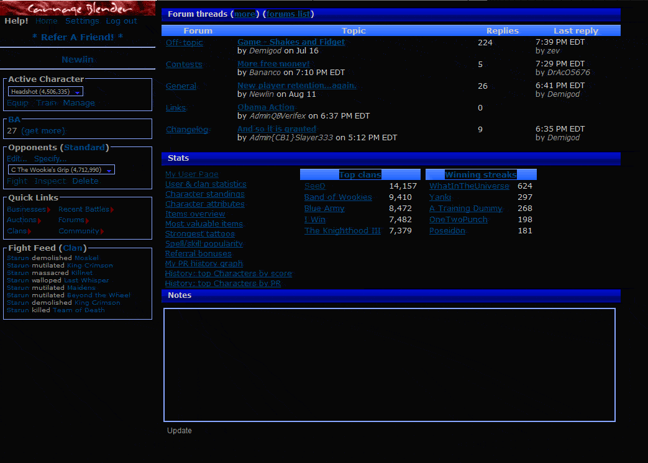Switch Fight Feed to Clan link
This screenshot has height=463, width=648.
[73, 248]
